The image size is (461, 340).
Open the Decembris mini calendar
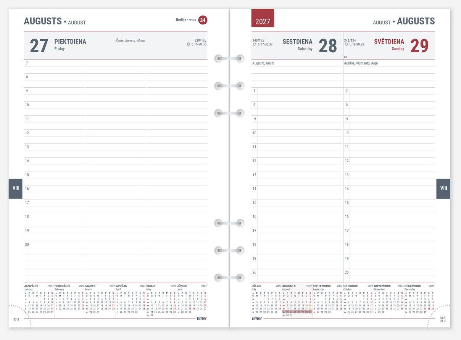pyautogui.click(x=419, y=300)
